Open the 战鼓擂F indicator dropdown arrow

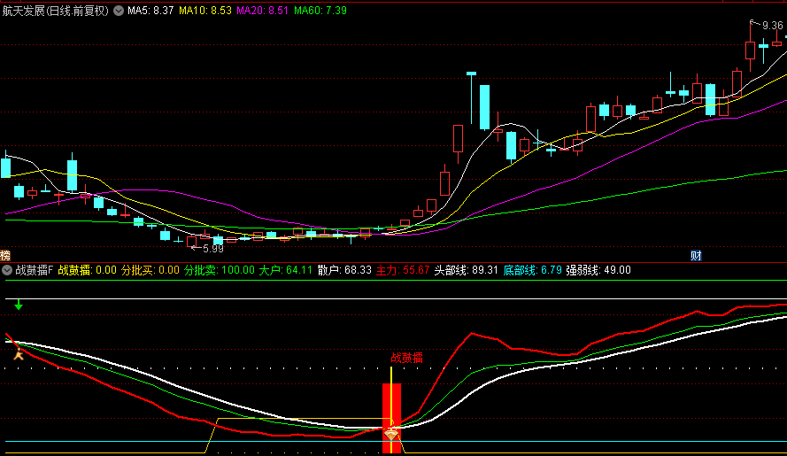[7, 270]
